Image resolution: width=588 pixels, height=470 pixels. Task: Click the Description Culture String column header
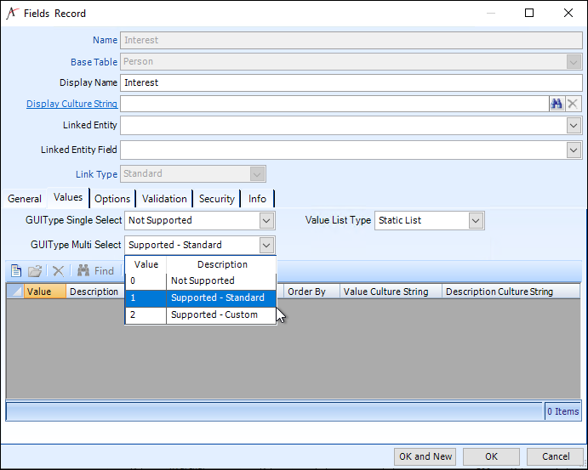click(511, 292)
